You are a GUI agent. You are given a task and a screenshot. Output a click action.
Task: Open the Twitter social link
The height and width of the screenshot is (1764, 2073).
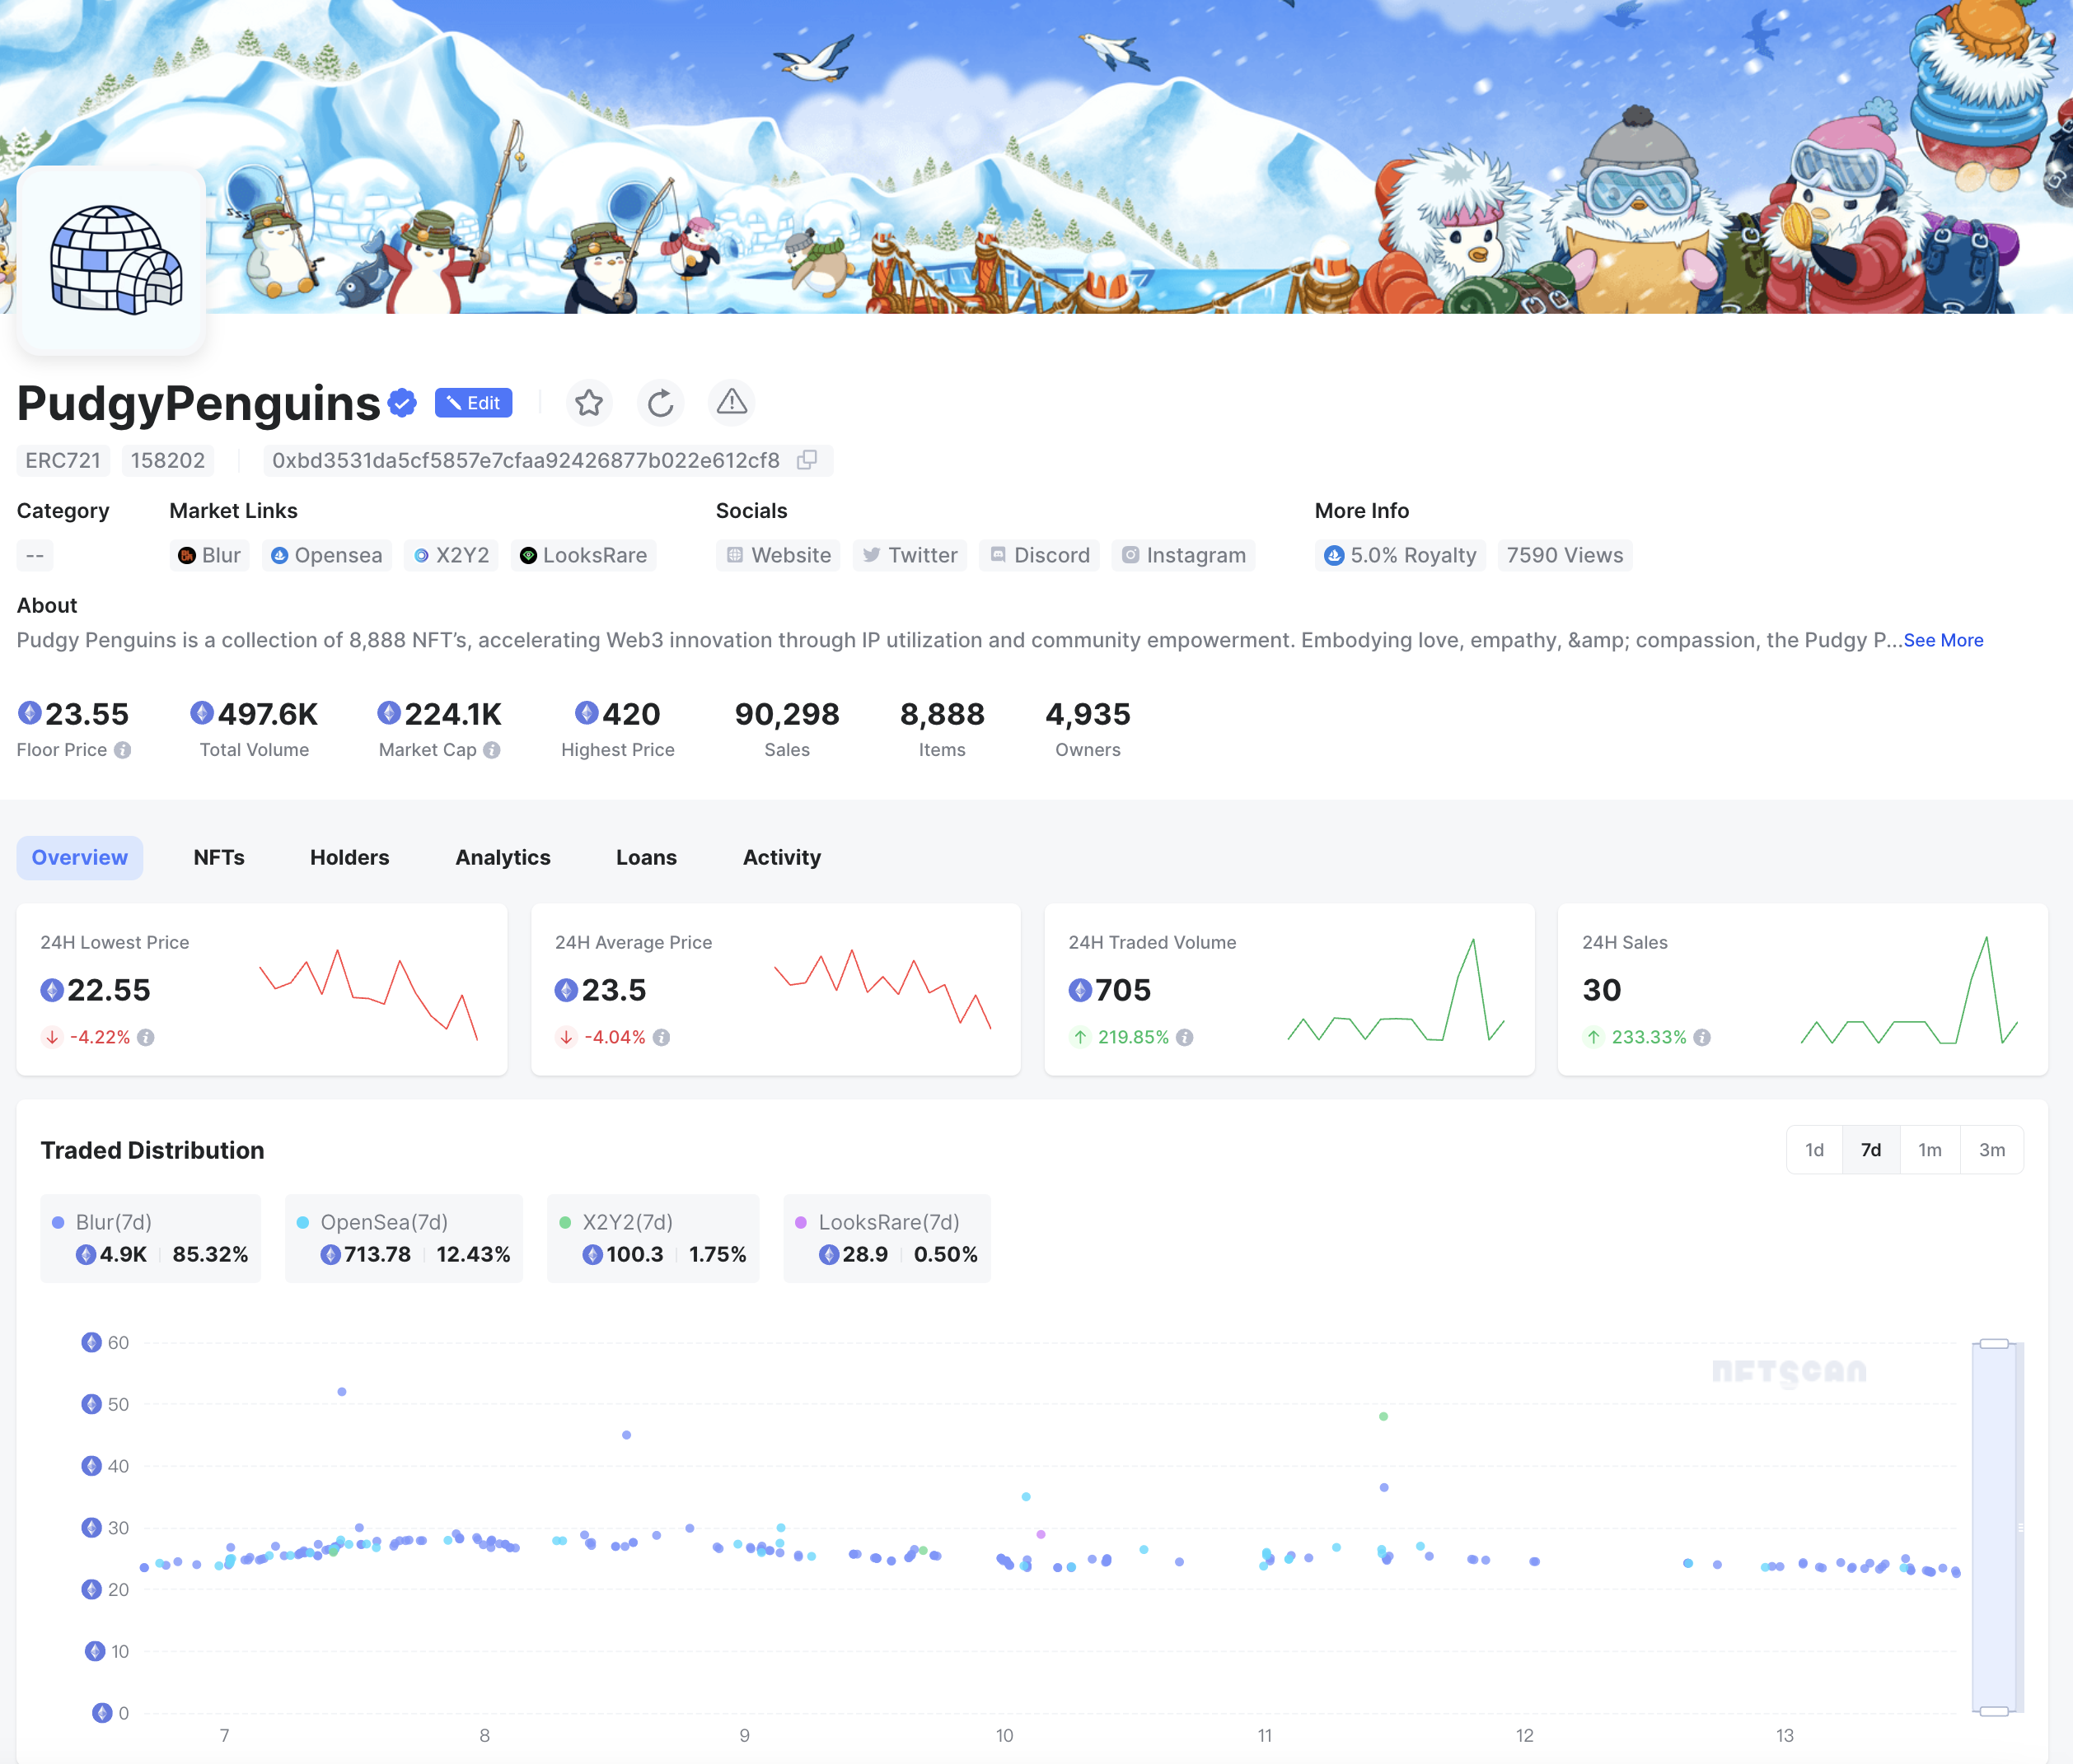tap(910, 555)
